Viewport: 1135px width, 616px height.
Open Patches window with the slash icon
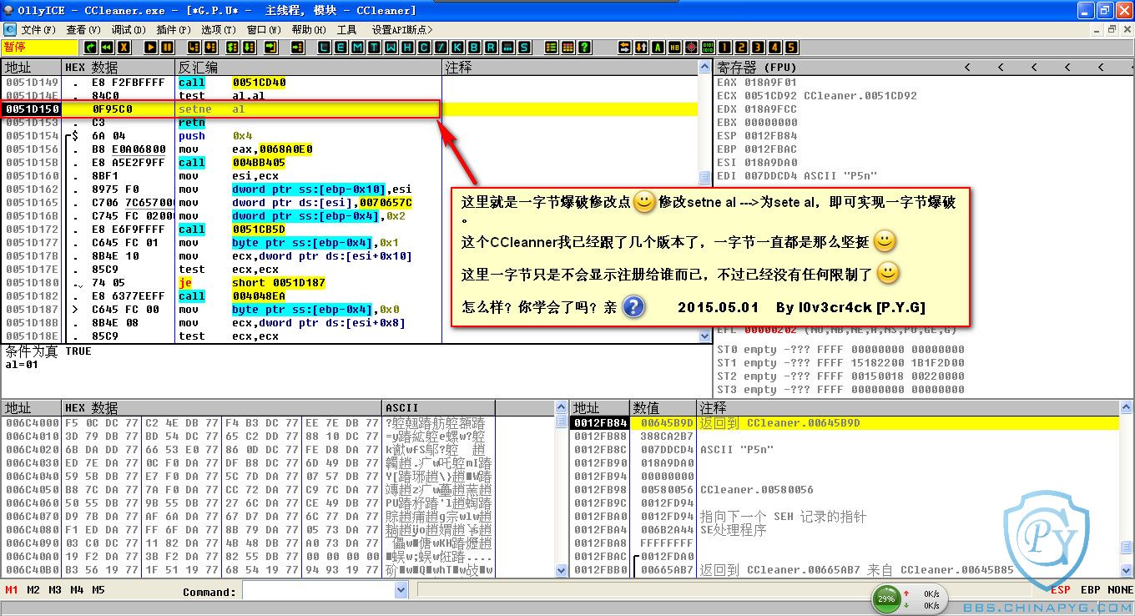441,48
